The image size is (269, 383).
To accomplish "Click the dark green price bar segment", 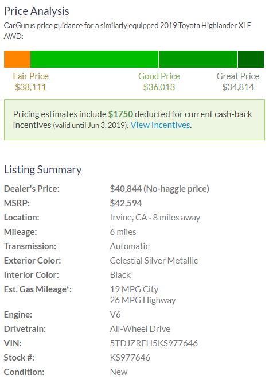I will pos(251,59).
